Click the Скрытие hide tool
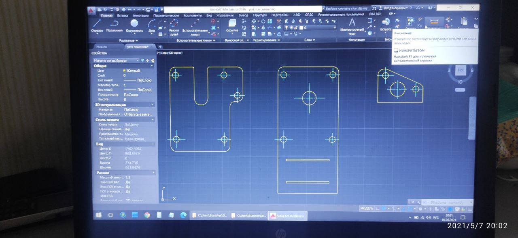The height and width of the screenshot is (238, 518). click(232, 25)
